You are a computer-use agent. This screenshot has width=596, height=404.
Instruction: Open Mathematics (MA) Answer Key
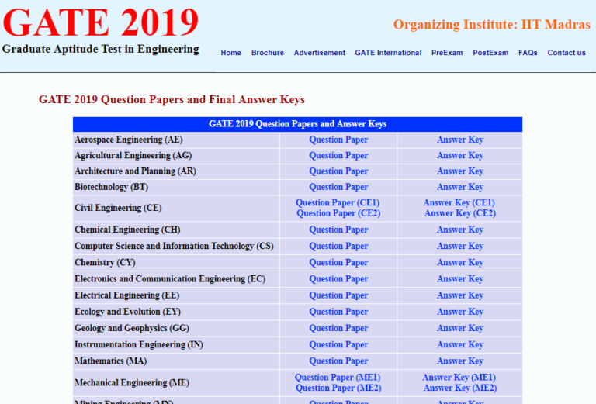point(460,361)
